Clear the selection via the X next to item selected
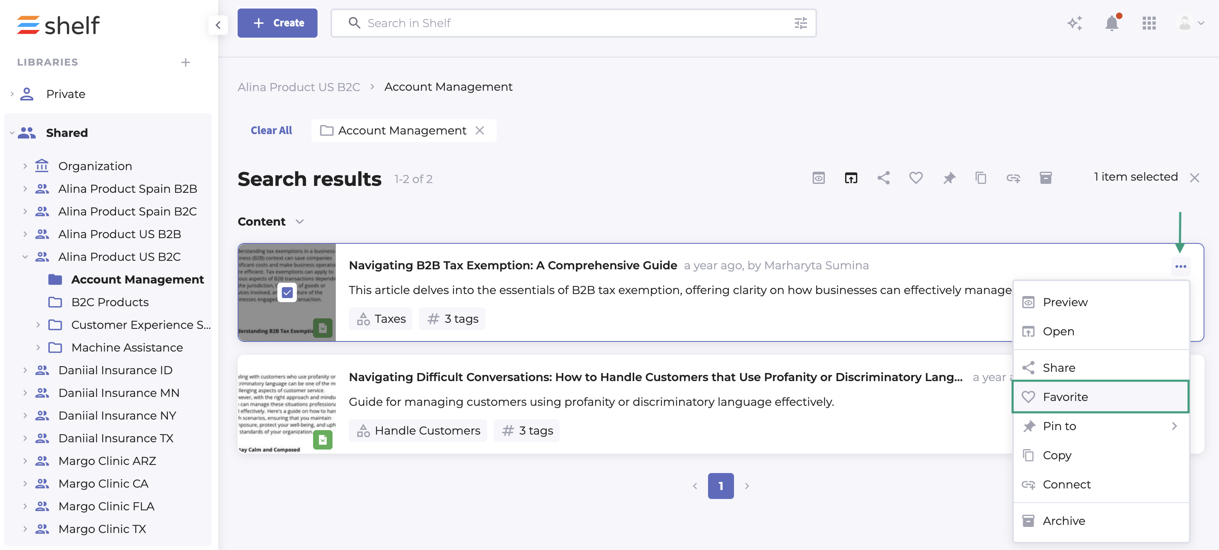Screen dimensions: 1219x550 1194,178
